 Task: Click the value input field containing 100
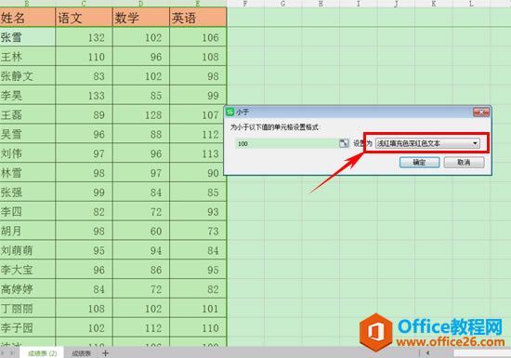point(287,143)
